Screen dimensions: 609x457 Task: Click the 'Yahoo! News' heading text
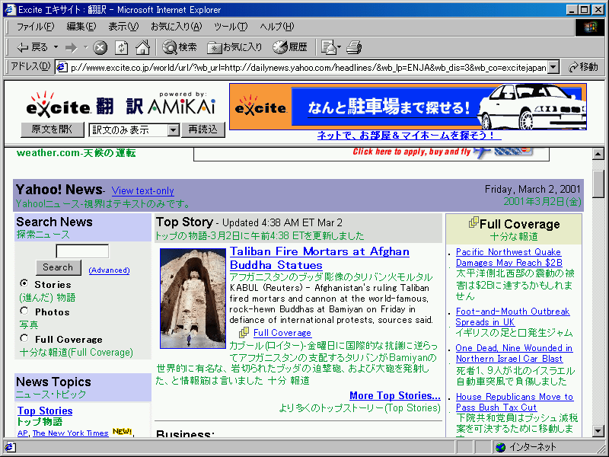click(59, 190)
